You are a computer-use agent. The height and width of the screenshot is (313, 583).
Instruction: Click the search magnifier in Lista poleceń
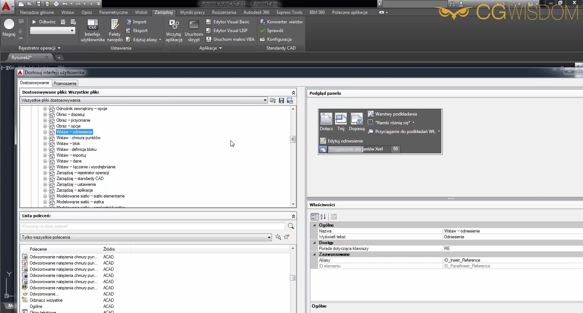(291, 226)
